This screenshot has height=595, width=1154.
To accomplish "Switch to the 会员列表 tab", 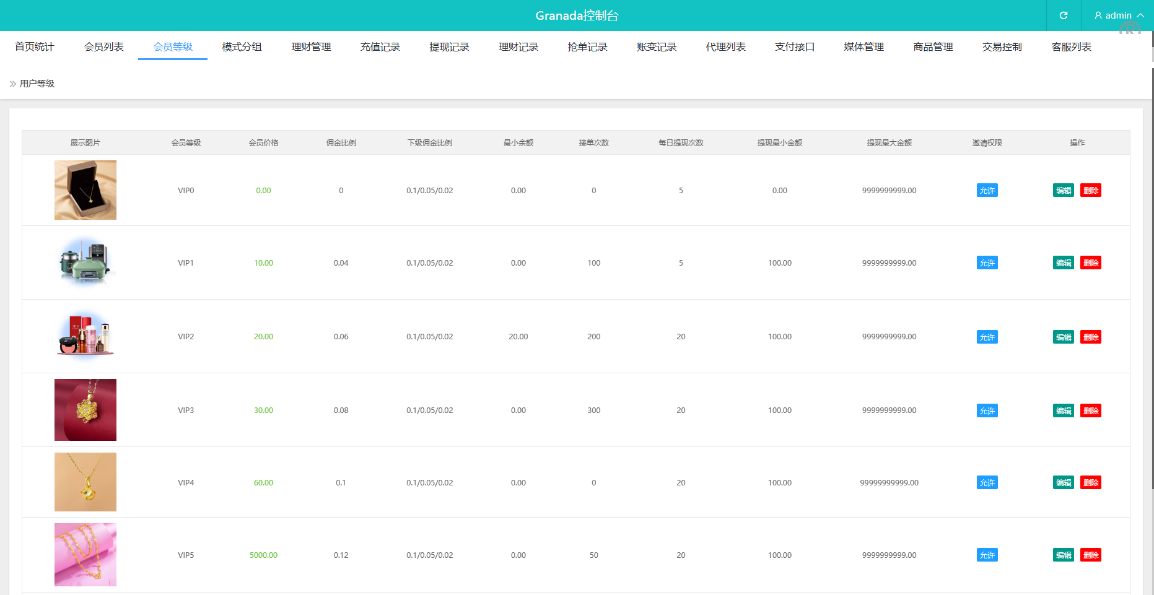I will pos(103,47).
